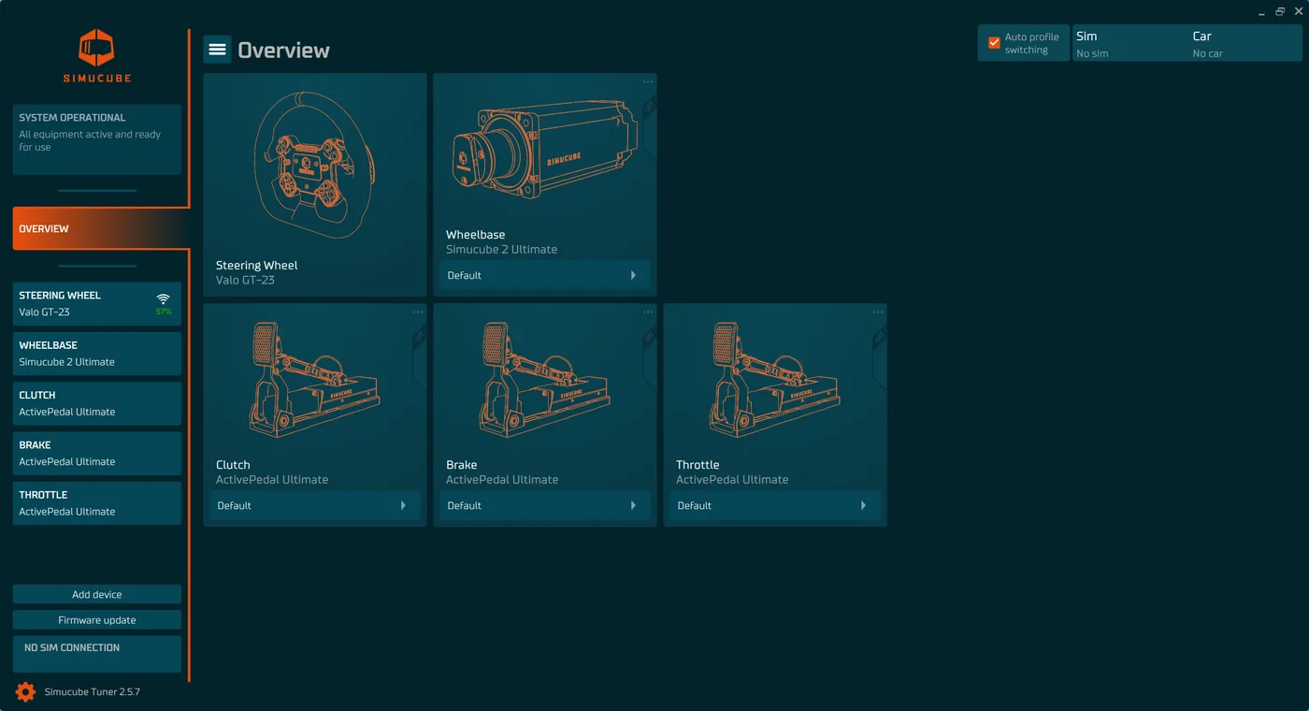
Task: Open the Brake ActivePedal sidebar item
Action: 97,454
